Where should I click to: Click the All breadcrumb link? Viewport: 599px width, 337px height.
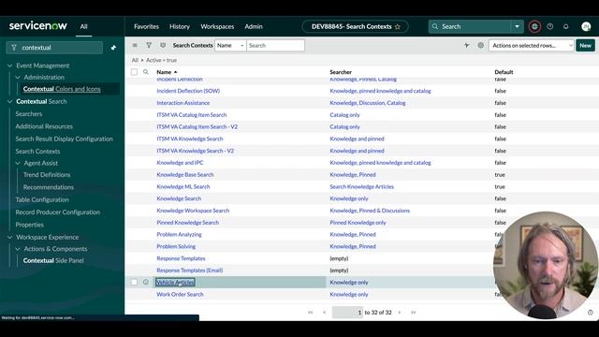135,60
